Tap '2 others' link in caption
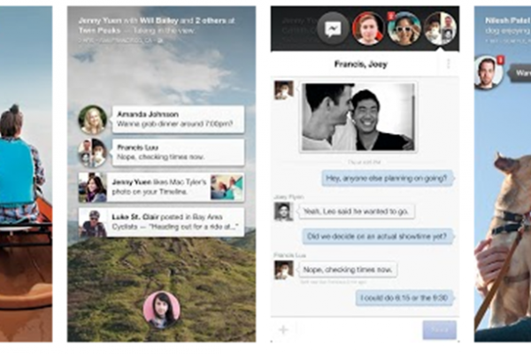Viewport: 531px width, 354px height. (211, 20)
